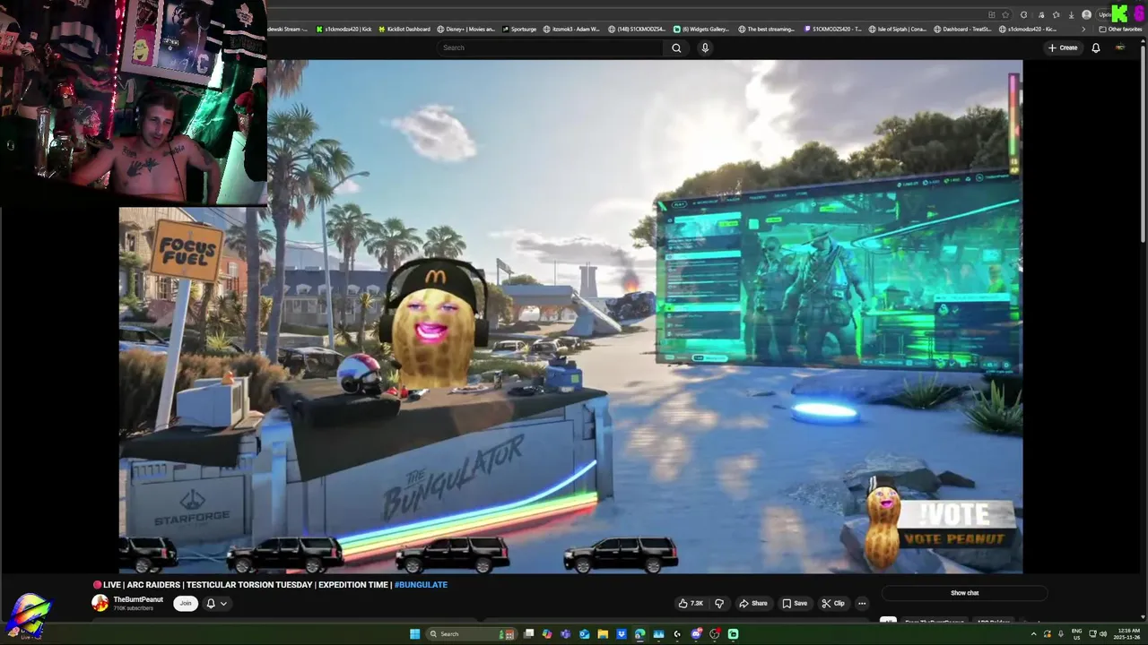Open browser downloads icon
Screen dimensions: 1148x645
pos(1071,14)
